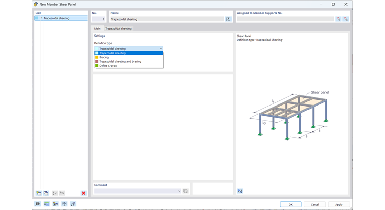Click the shear panel structure preview image
This screenshot has width=385, height=210.
290,116
